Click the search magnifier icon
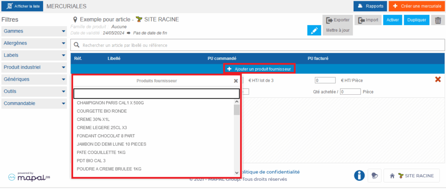This screenshot has height=189, width=446. tap(77, 45)
